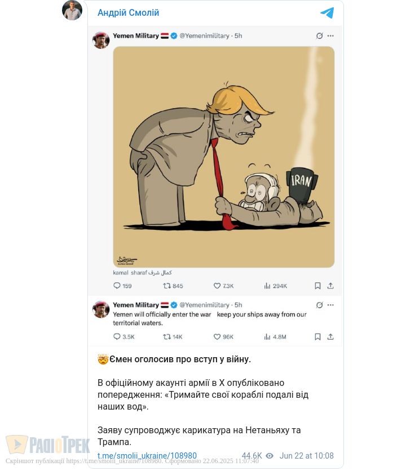Like the cartoon tweet with 7.3K hearts
Image resolution: width=406 pixels, height=471 pixels.
tap(217, 286)
